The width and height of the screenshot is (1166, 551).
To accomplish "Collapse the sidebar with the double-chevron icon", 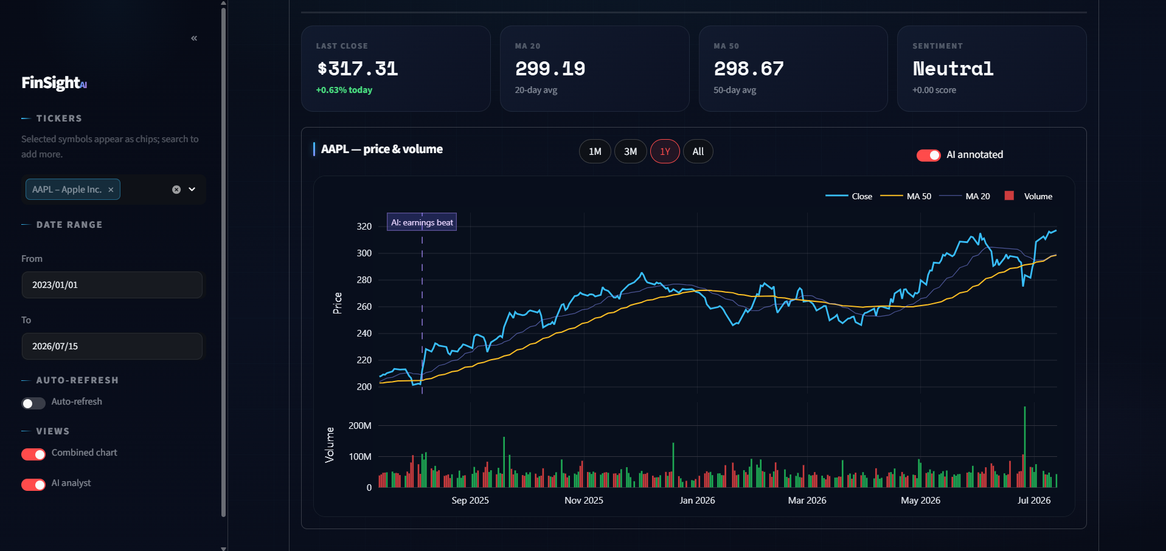I will pyautogui.click(x=194, y=38).
